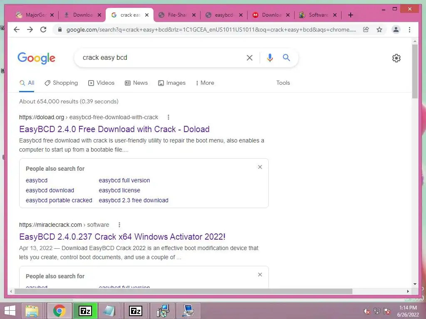Select the Videos filter
This screenshot has width=426, height=319.
102,83
